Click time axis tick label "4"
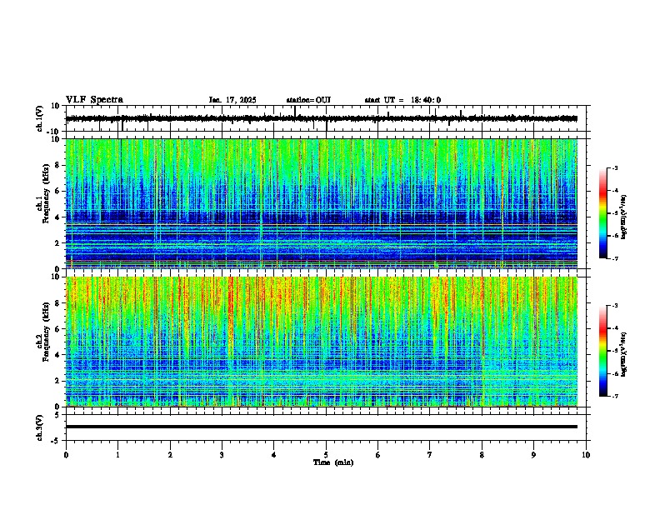 (x=274, y=455)
